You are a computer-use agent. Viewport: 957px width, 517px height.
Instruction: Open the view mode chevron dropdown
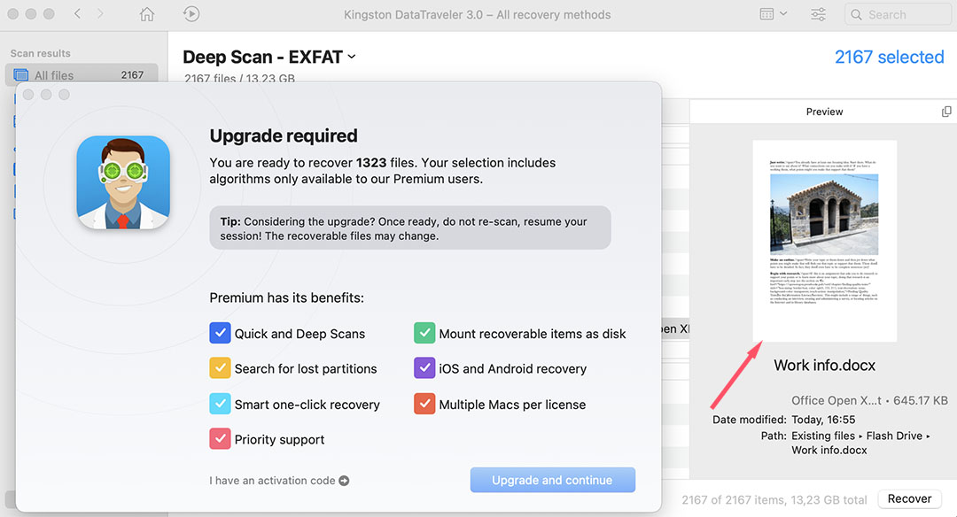point(783,14)
